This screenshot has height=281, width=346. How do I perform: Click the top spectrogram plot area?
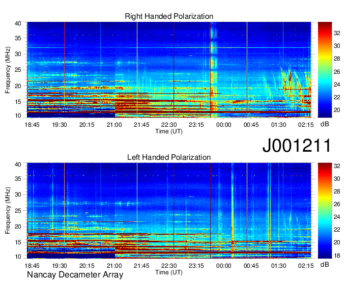coord(169,70)
